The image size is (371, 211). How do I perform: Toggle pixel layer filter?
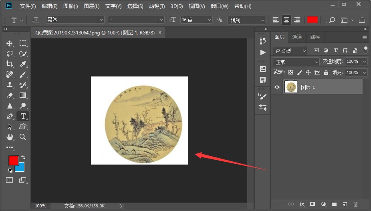pyautogui.click(x=316, y=50)
